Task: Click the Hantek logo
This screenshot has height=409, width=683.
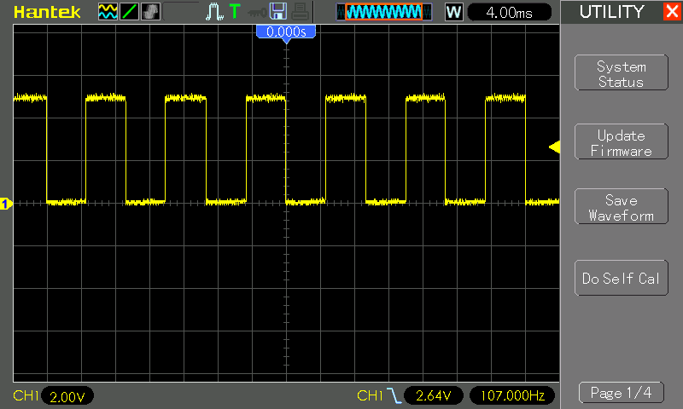Action: pyautogui.click(x=47, y=12)
